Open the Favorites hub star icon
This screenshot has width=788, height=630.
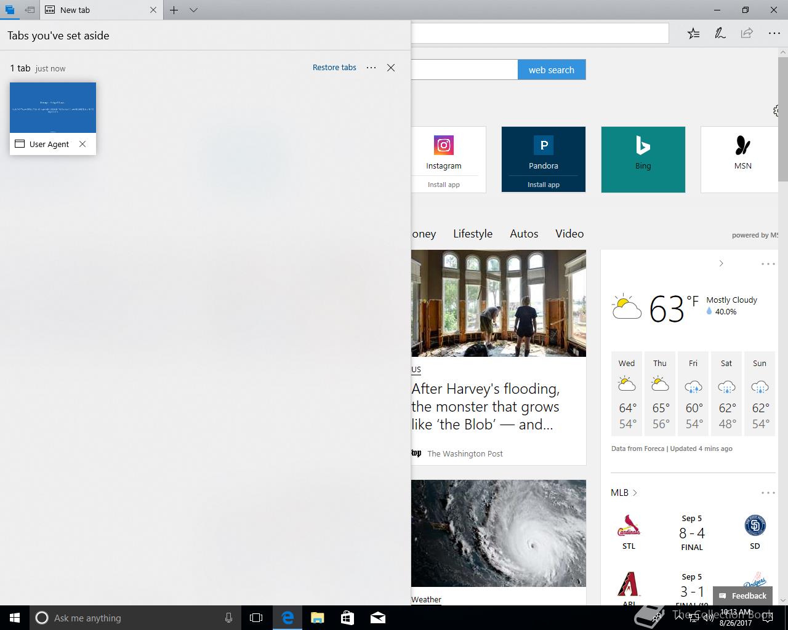[x=694, y=34]
